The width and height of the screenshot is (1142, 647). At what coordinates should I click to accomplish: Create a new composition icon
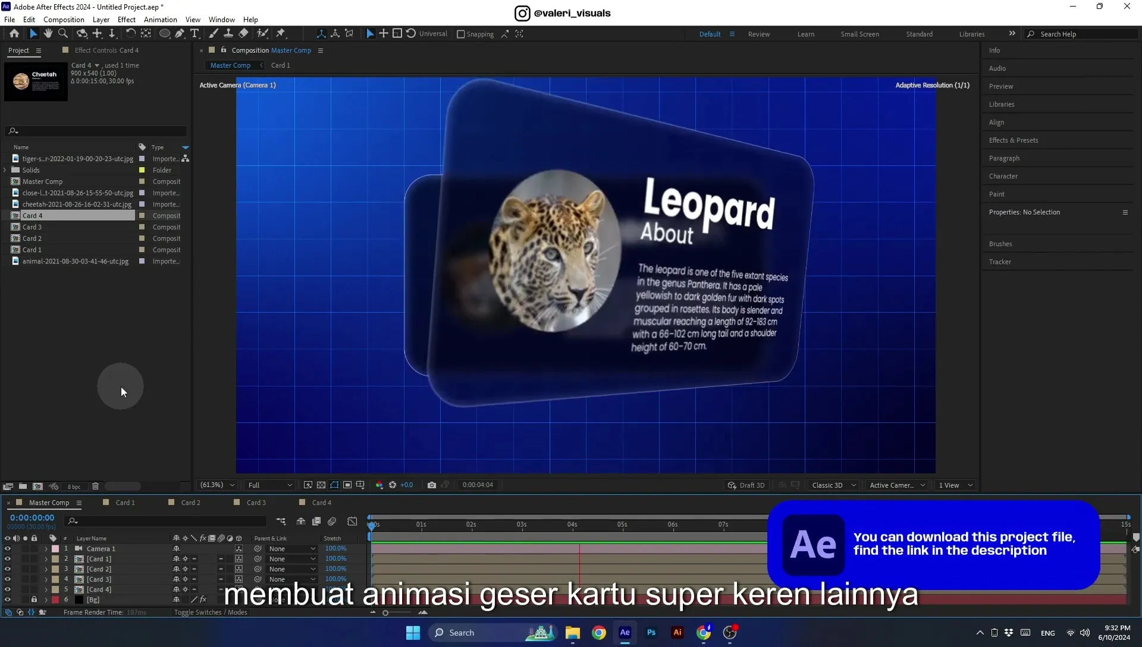38,486
